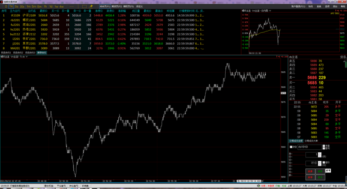Set chart period to 5s
The height and width of the screenshot is (189, 347).
[17, 6]
